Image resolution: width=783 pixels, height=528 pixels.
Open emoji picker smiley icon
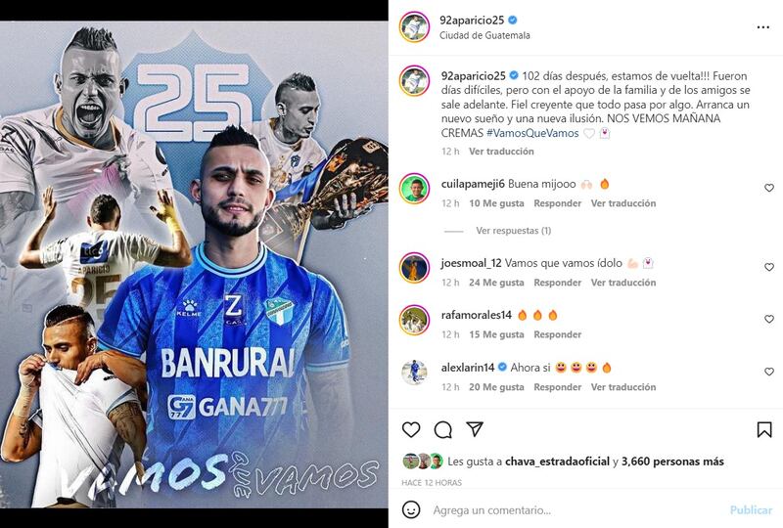click(411, 510)
